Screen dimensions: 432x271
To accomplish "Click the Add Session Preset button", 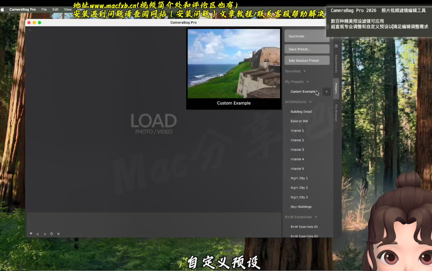I will point(307,61).
